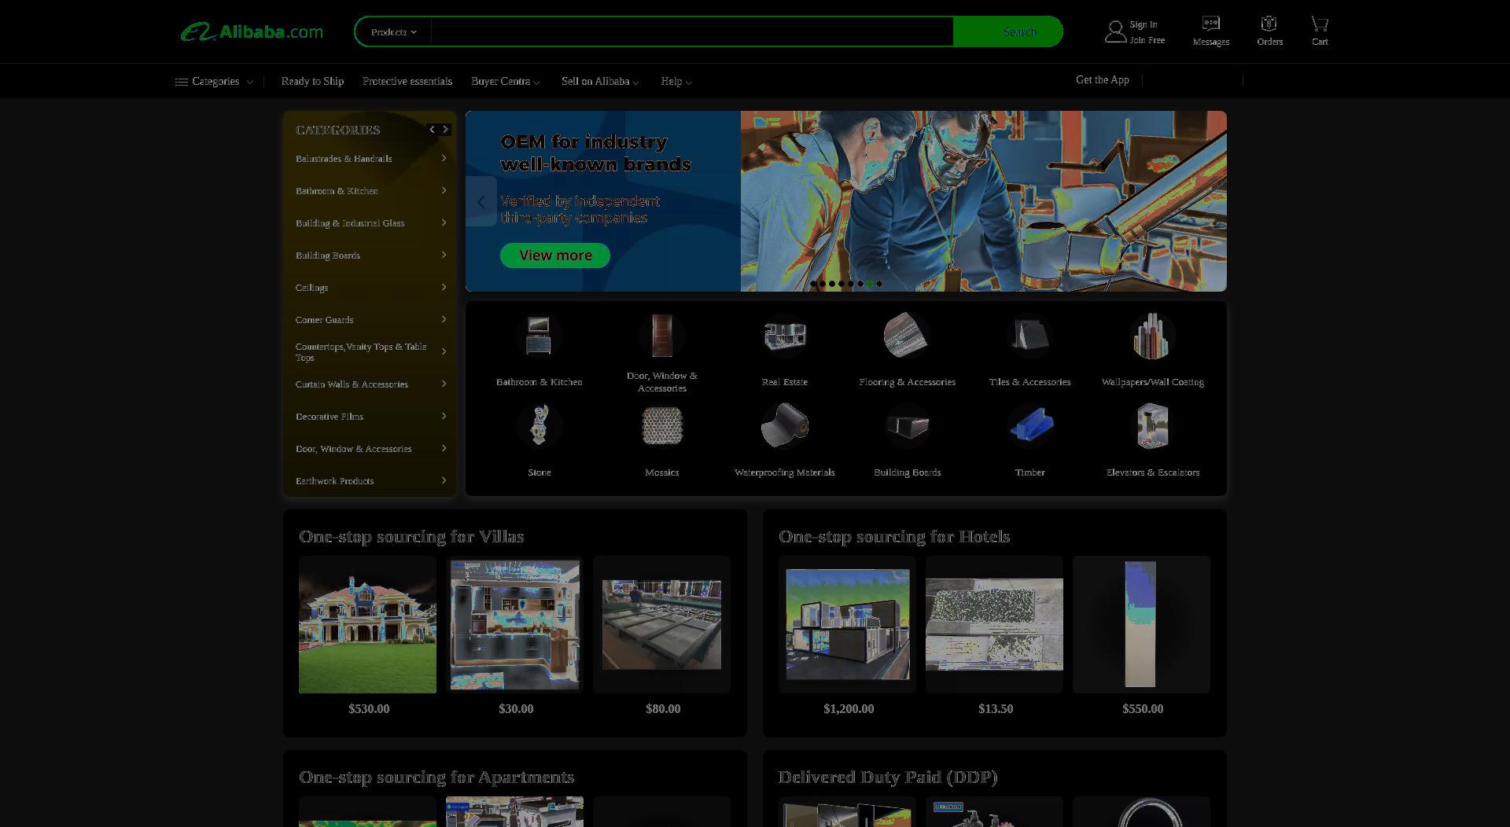The height and width of the screenshot is (827, 1510).
Task: Select Curtain Walls & Accessories in list
Action: pos(352,384)
